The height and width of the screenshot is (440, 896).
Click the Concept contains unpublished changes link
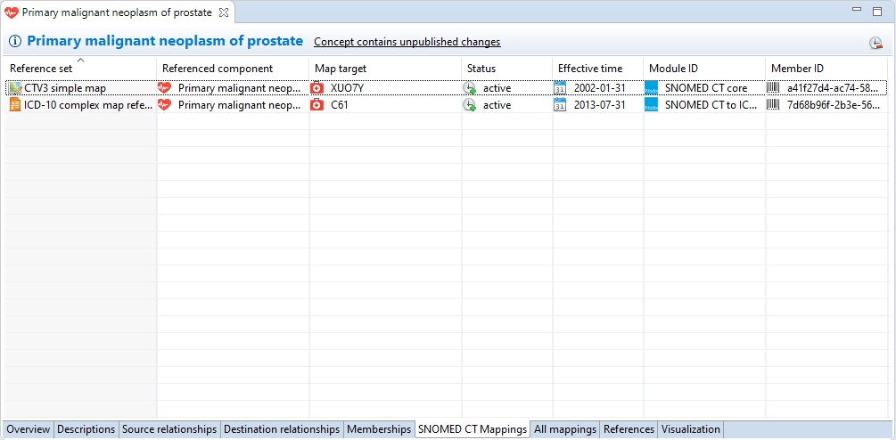coord(407,42)
